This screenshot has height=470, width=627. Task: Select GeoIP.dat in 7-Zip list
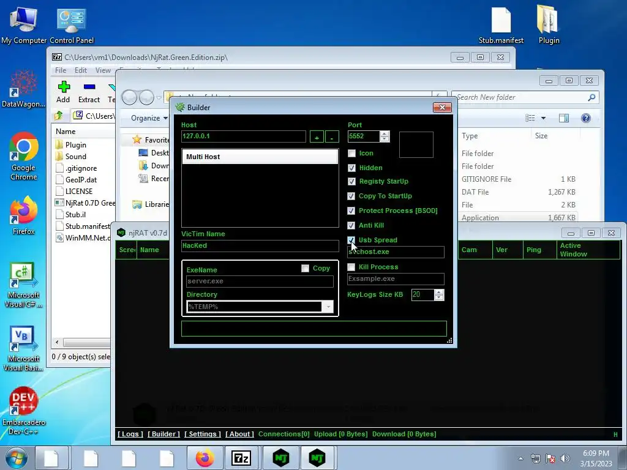(x=81, y=180)
